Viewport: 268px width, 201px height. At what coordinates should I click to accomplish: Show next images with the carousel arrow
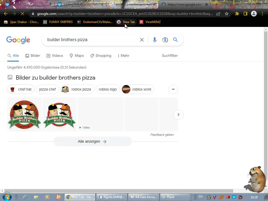(178, 115)
